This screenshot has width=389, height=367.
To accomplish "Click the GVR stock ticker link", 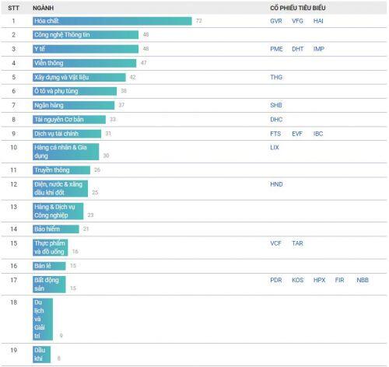I will coord(276,21).
